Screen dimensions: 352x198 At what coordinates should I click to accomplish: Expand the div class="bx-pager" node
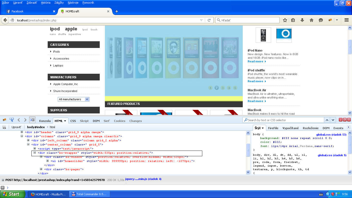(x=41, y=169)
